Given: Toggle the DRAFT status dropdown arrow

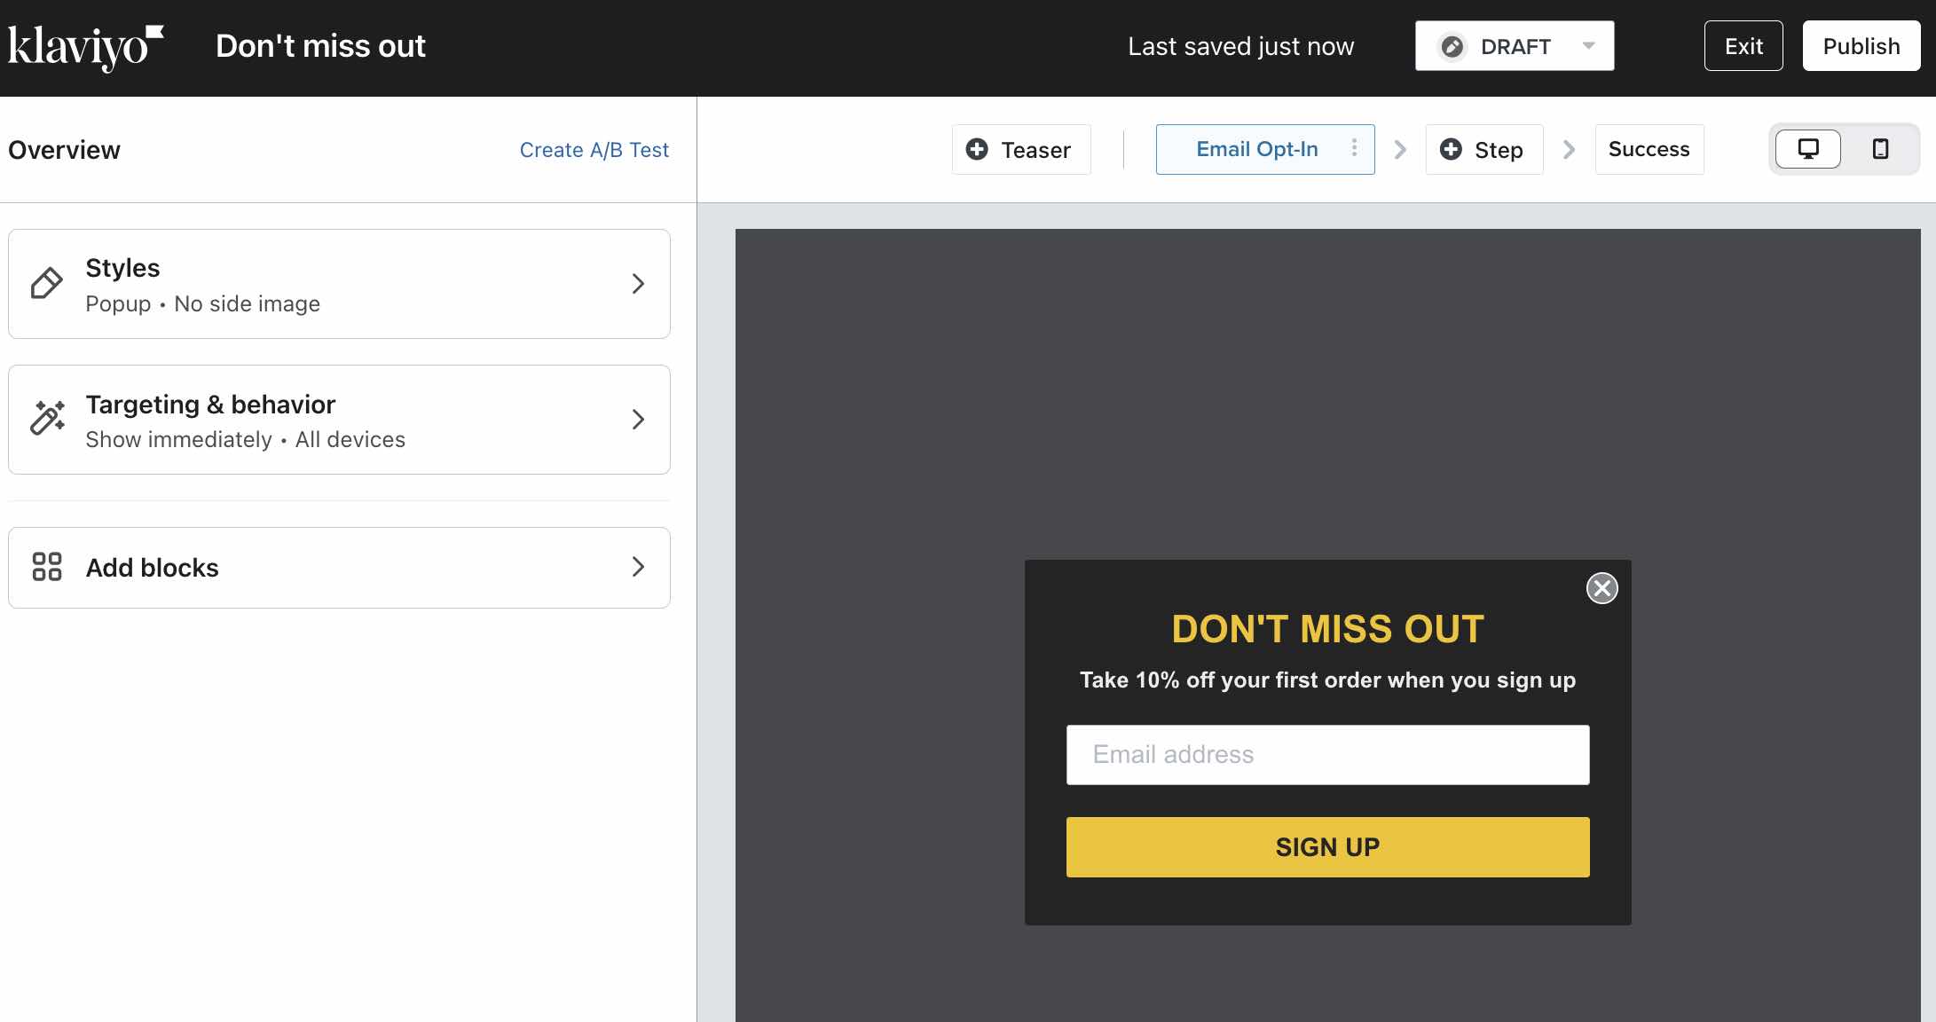Looking at the screenshot, I should point(1592,47).
